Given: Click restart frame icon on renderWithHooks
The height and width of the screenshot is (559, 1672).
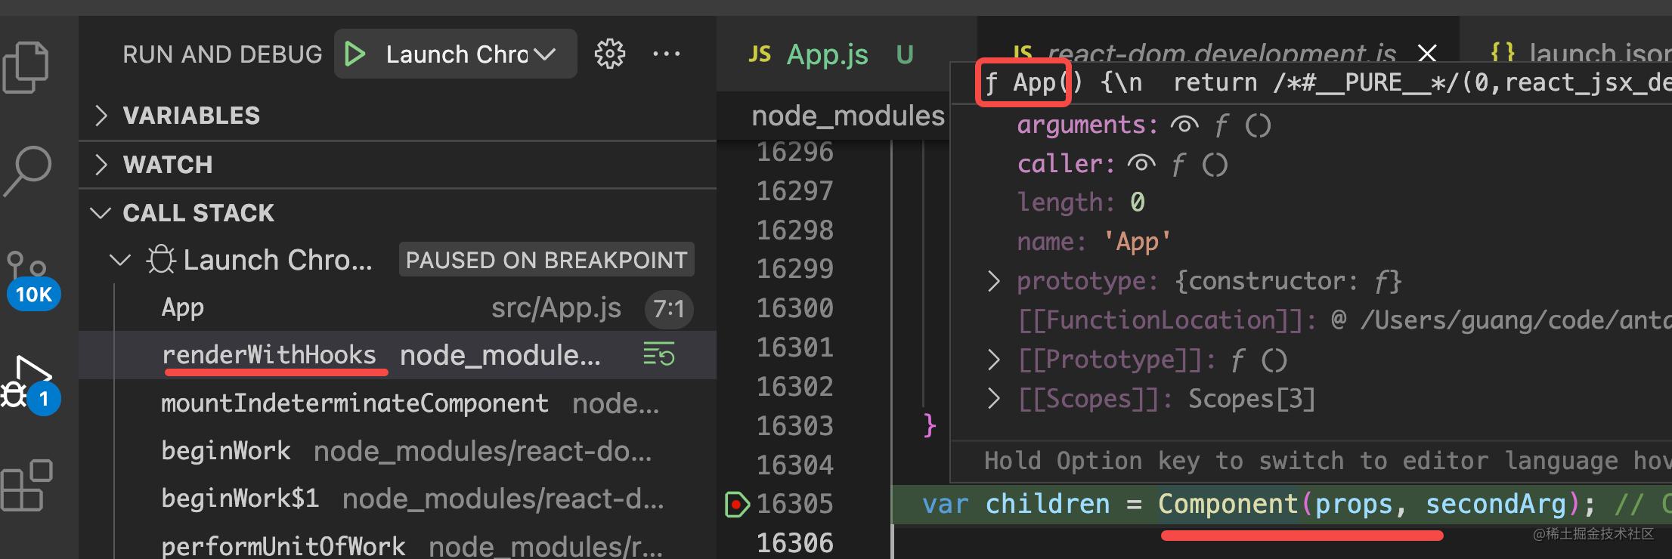Looking at the screenshot, I should pos(658,354).
